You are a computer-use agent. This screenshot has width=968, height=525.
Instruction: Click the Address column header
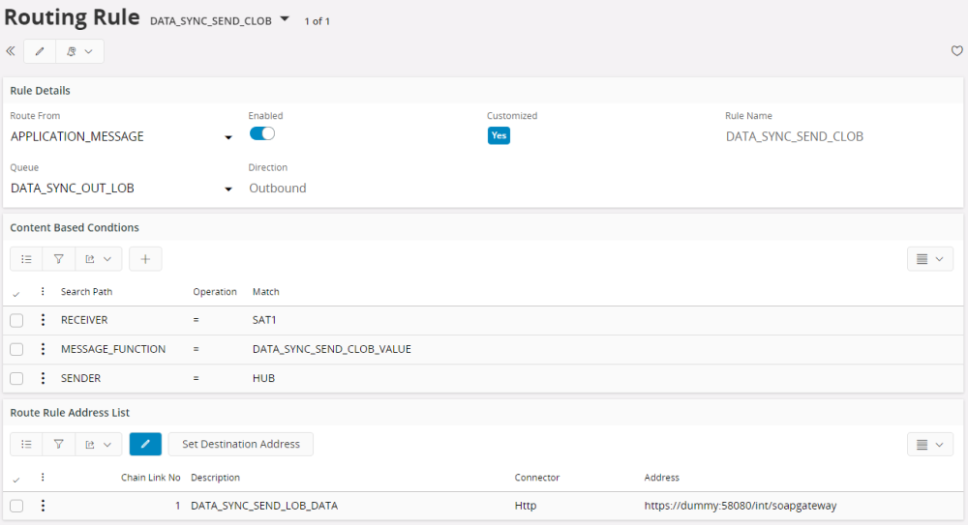pos(661,478)
